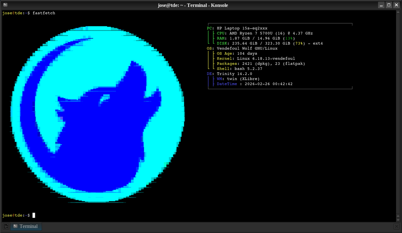Image resolution: width=402 pixels, height=233 pixels.
Task: Click the 'HP Laptop 15s-eq2xxx' line
Action: point(237,28)
